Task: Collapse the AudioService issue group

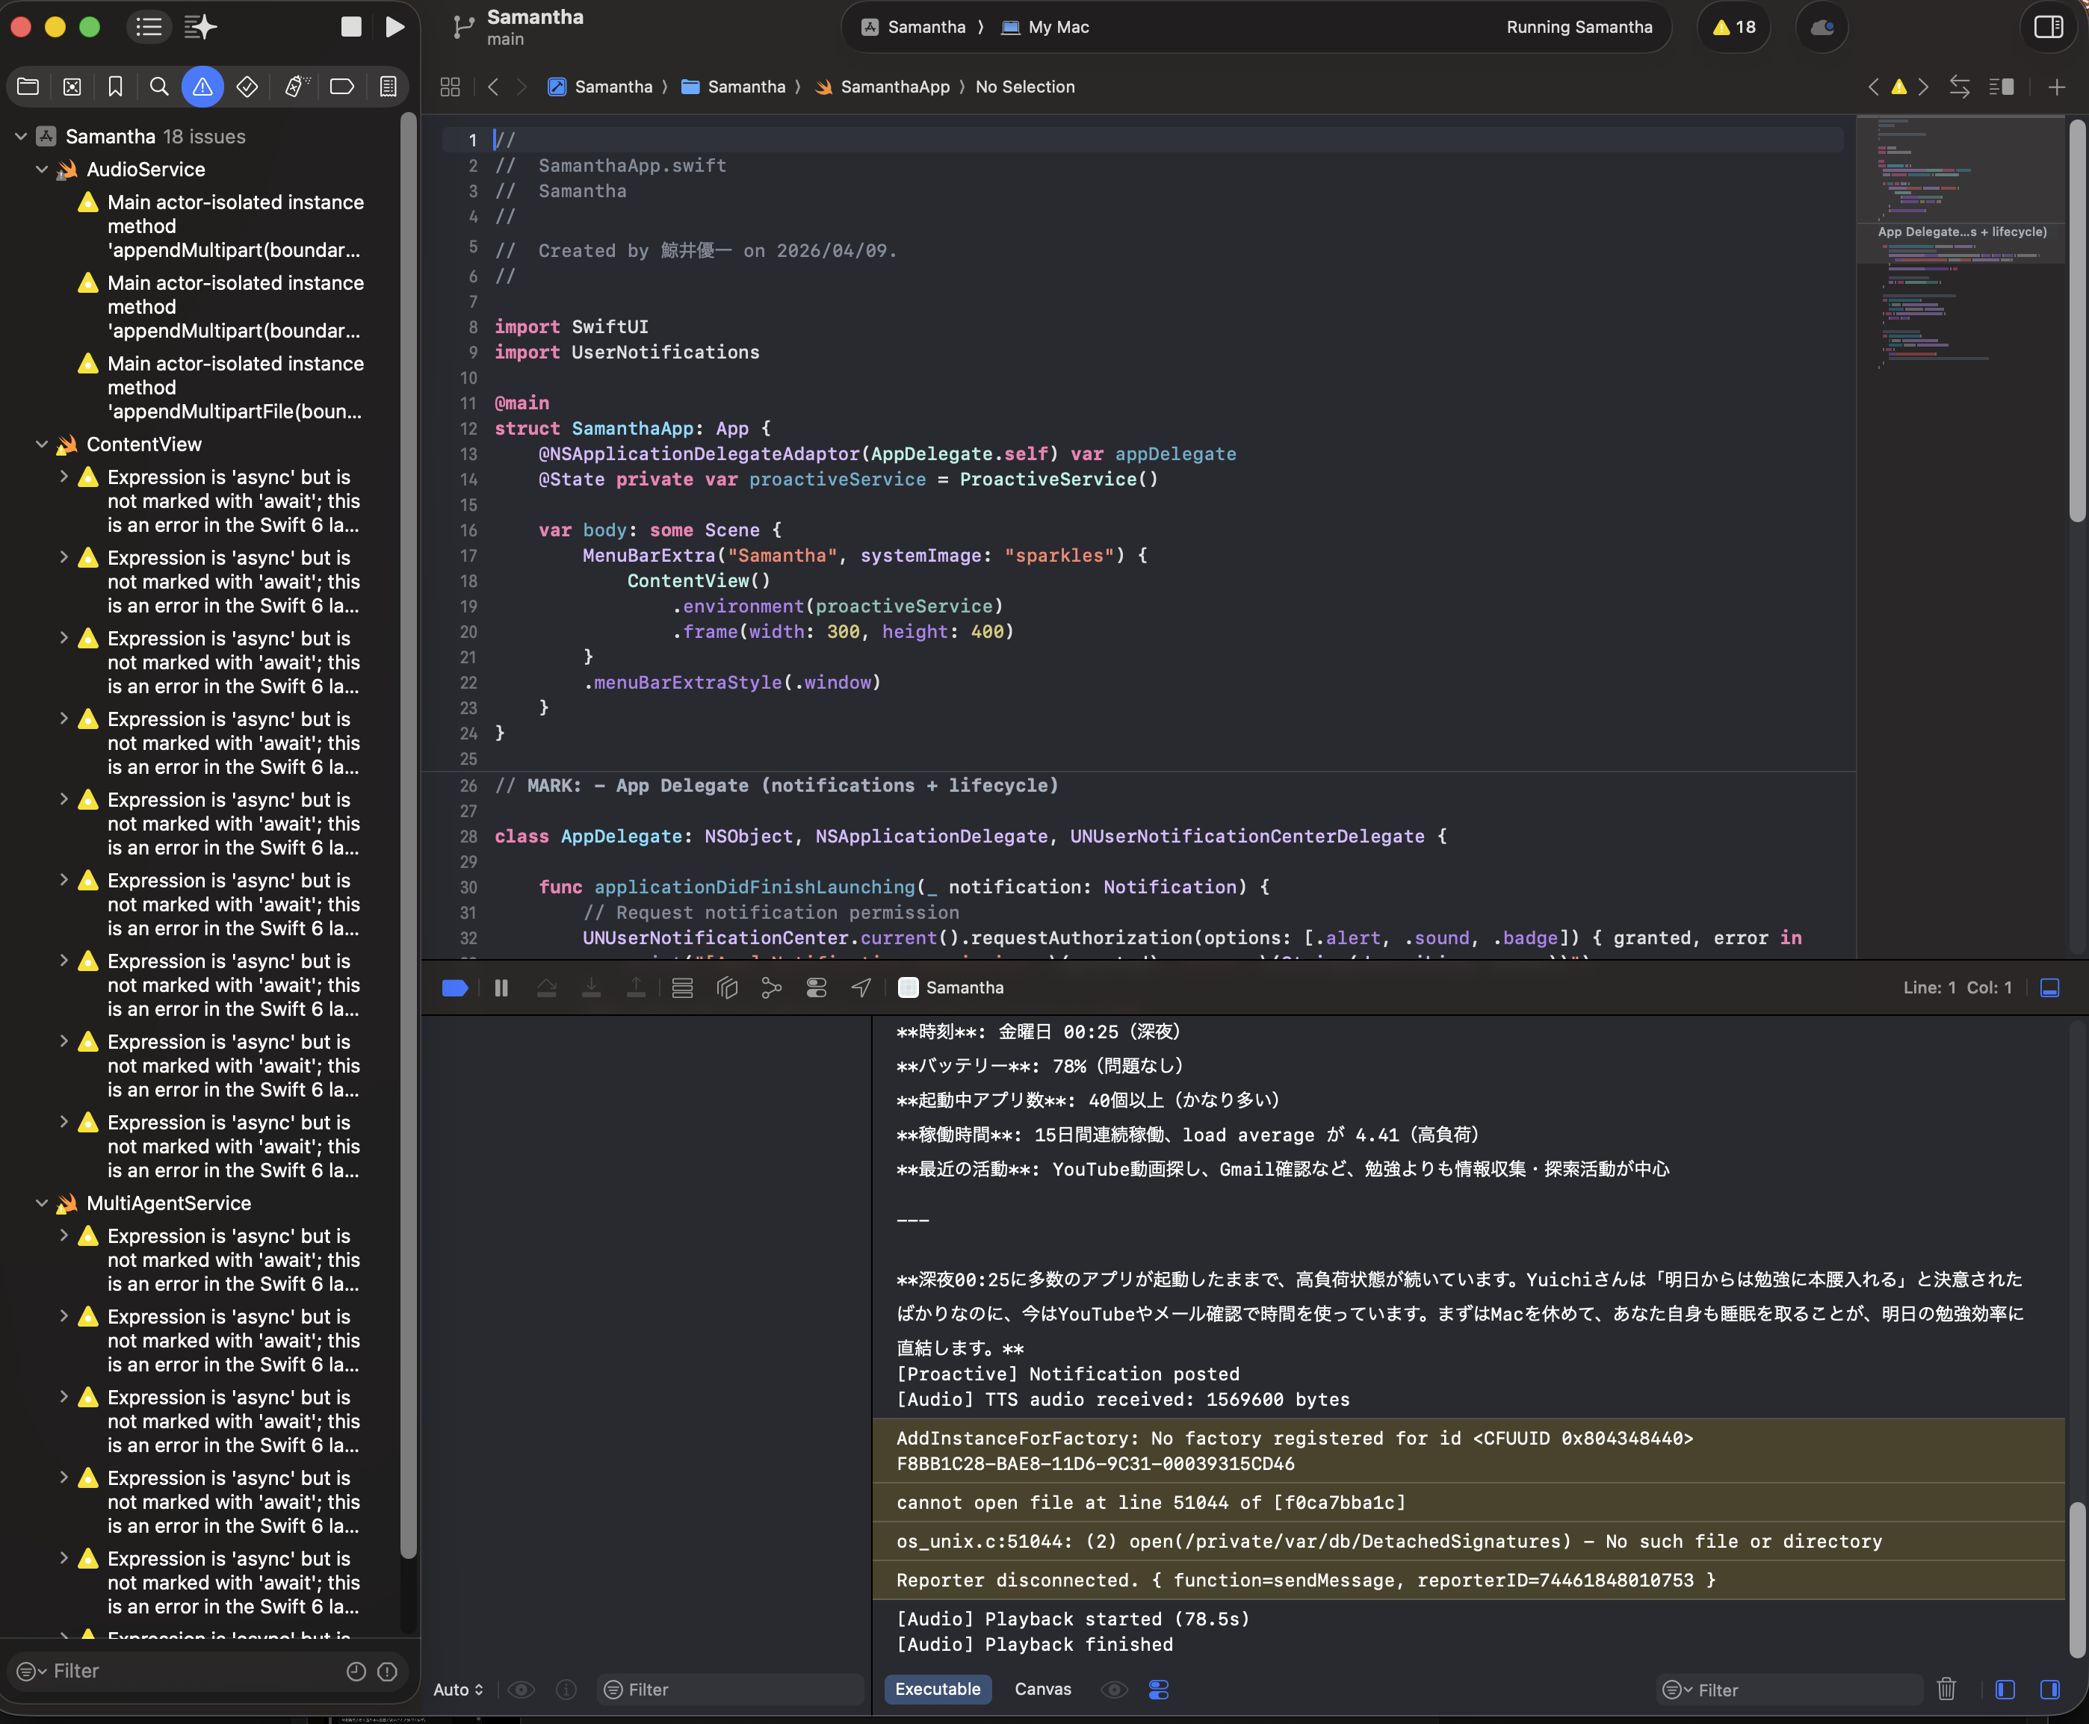Action: pyautogui.click(x=41, y=169)
